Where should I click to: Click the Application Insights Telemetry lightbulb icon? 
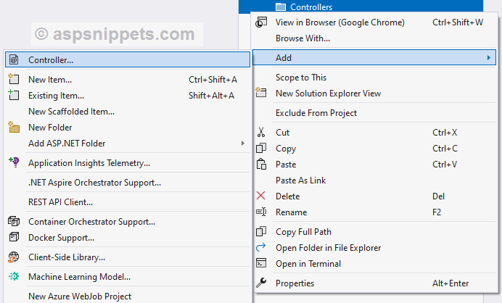pyautogui.click(x=14, y=162)
